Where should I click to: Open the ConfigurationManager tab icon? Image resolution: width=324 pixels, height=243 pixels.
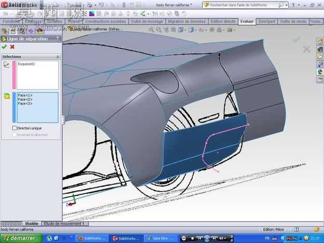(x=22, y=31)
